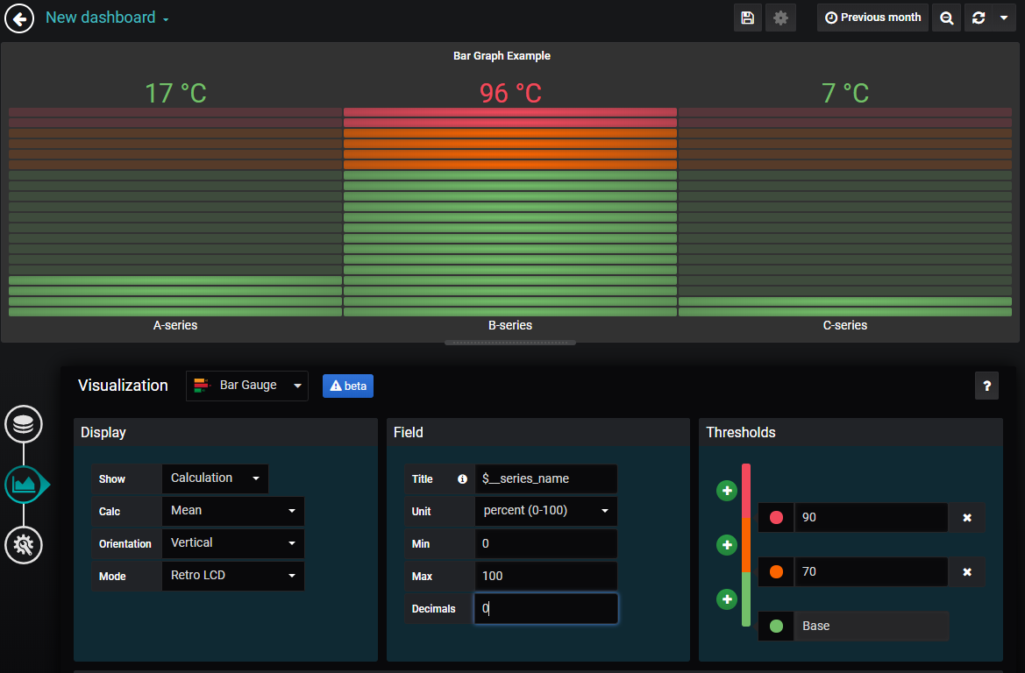Click the Thresholds section header

[851, 433]
